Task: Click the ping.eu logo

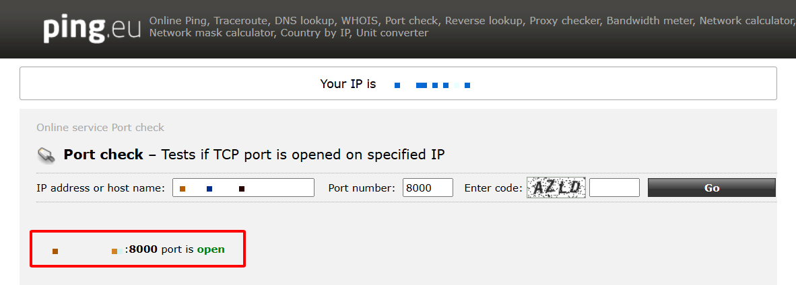Action: [92, 28]
